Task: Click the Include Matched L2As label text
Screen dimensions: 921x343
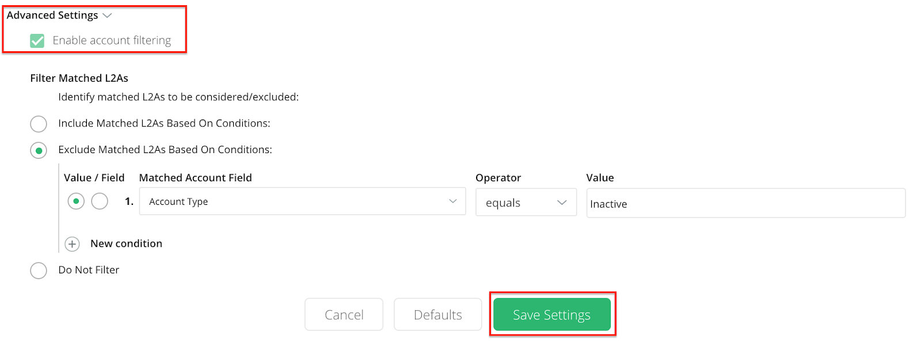Action: pos(164,123)
